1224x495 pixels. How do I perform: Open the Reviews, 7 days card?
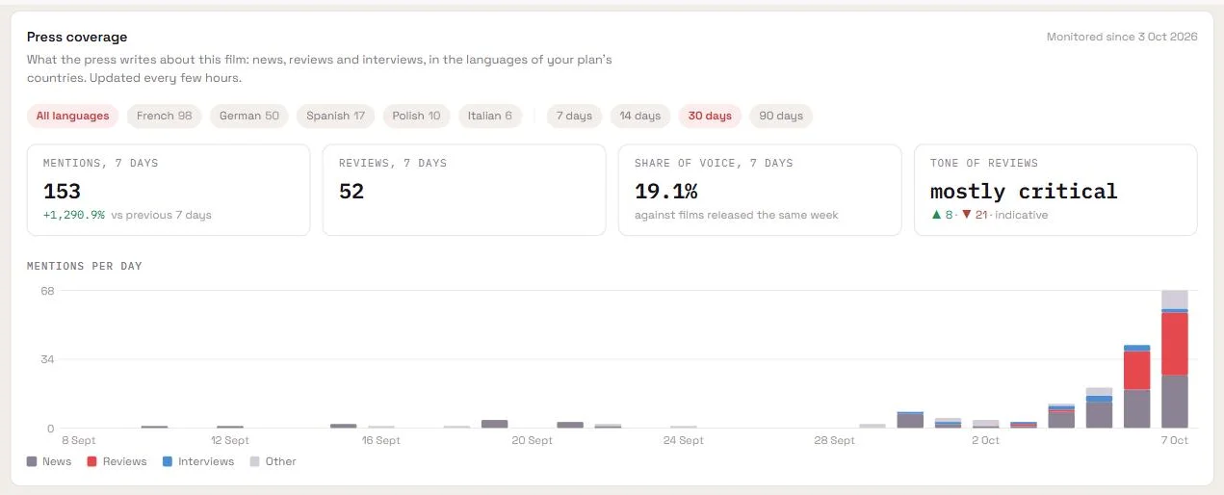tap(464, 190)
